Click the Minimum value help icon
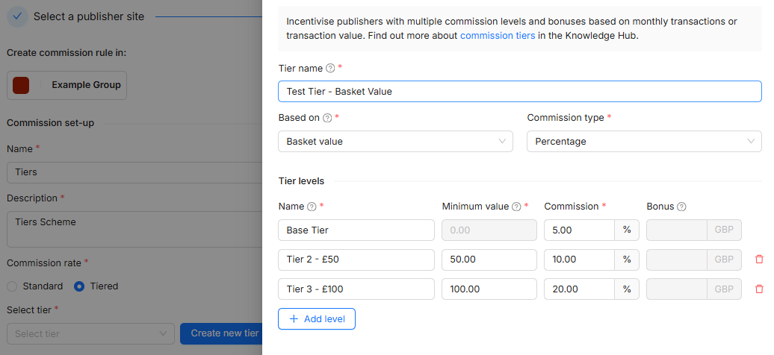Screen dimensions: 774x355 pyautogui.click(x=516, y=207)
